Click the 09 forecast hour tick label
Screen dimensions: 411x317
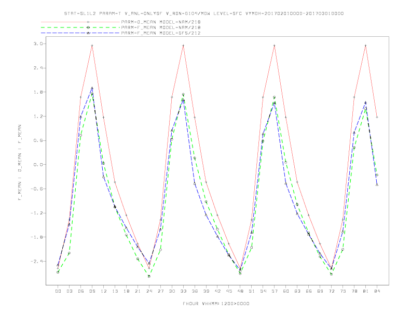tap(92, 291)
